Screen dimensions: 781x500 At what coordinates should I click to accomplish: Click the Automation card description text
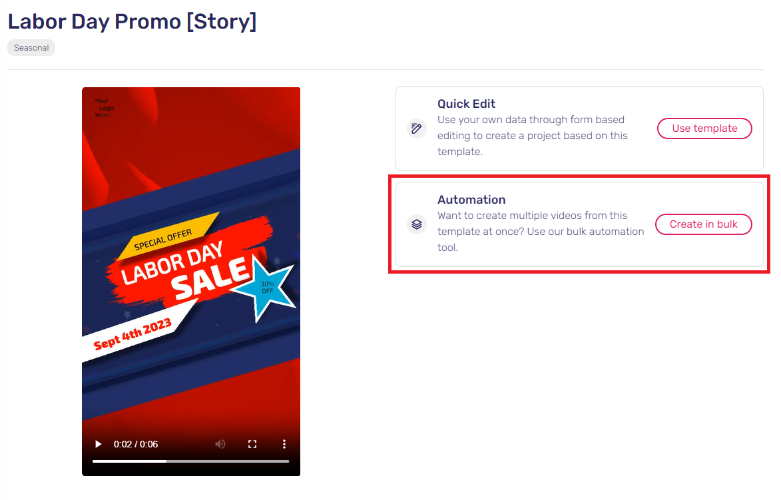[541, 232]
